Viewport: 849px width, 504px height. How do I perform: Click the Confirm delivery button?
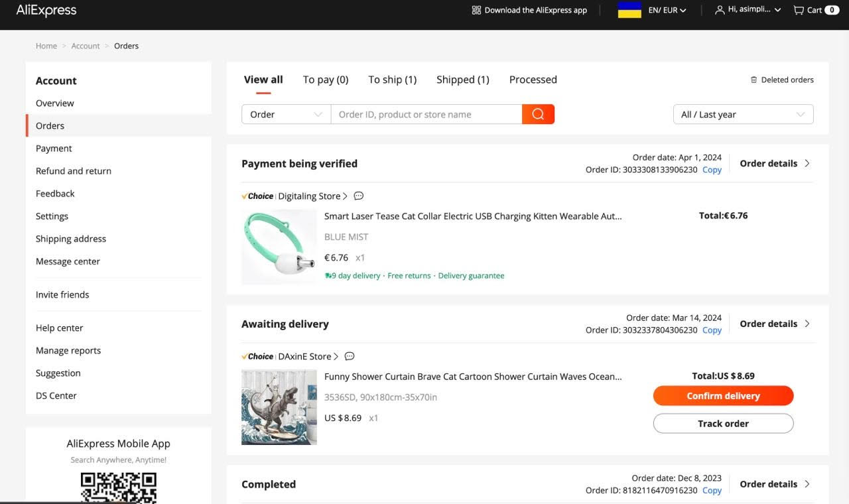point(723,396)
